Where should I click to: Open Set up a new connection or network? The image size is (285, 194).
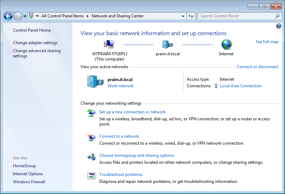[132, 112]
